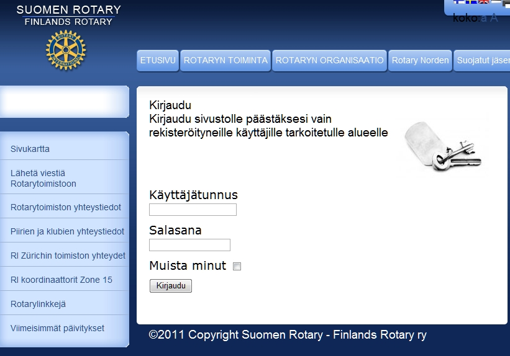Click the Copyright Suomen Rotary footer text
510x356 pixels.
(x=288, y=335)
